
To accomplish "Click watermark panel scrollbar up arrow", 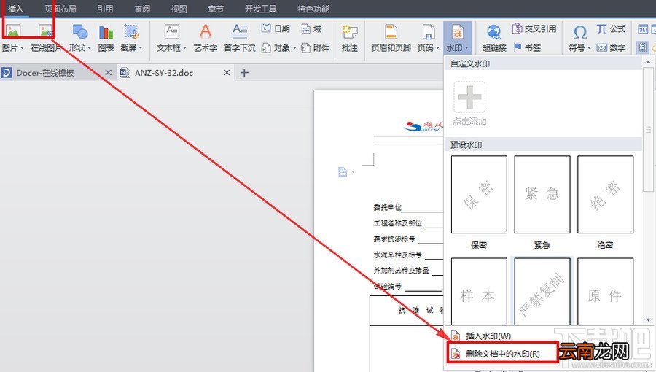I will click(649, 62).
